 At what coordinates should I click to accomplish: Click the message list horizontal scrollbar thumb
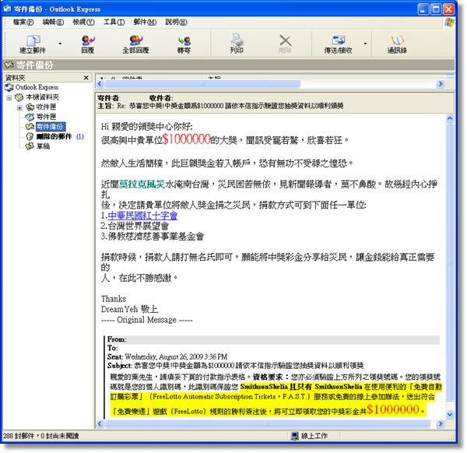(x=202, y=84)
